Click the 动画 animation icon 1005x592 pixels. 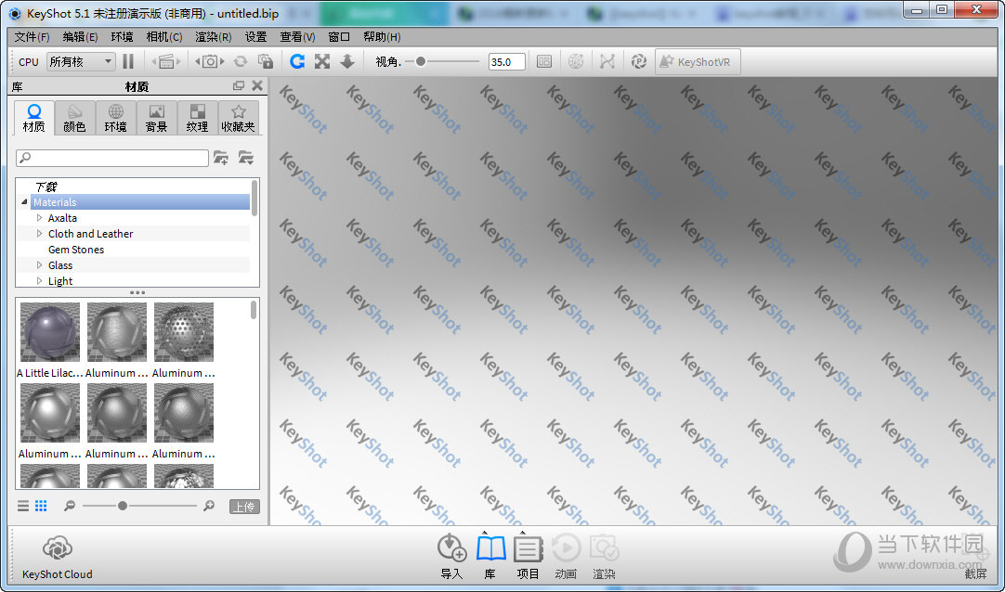(x=566, y=548)
